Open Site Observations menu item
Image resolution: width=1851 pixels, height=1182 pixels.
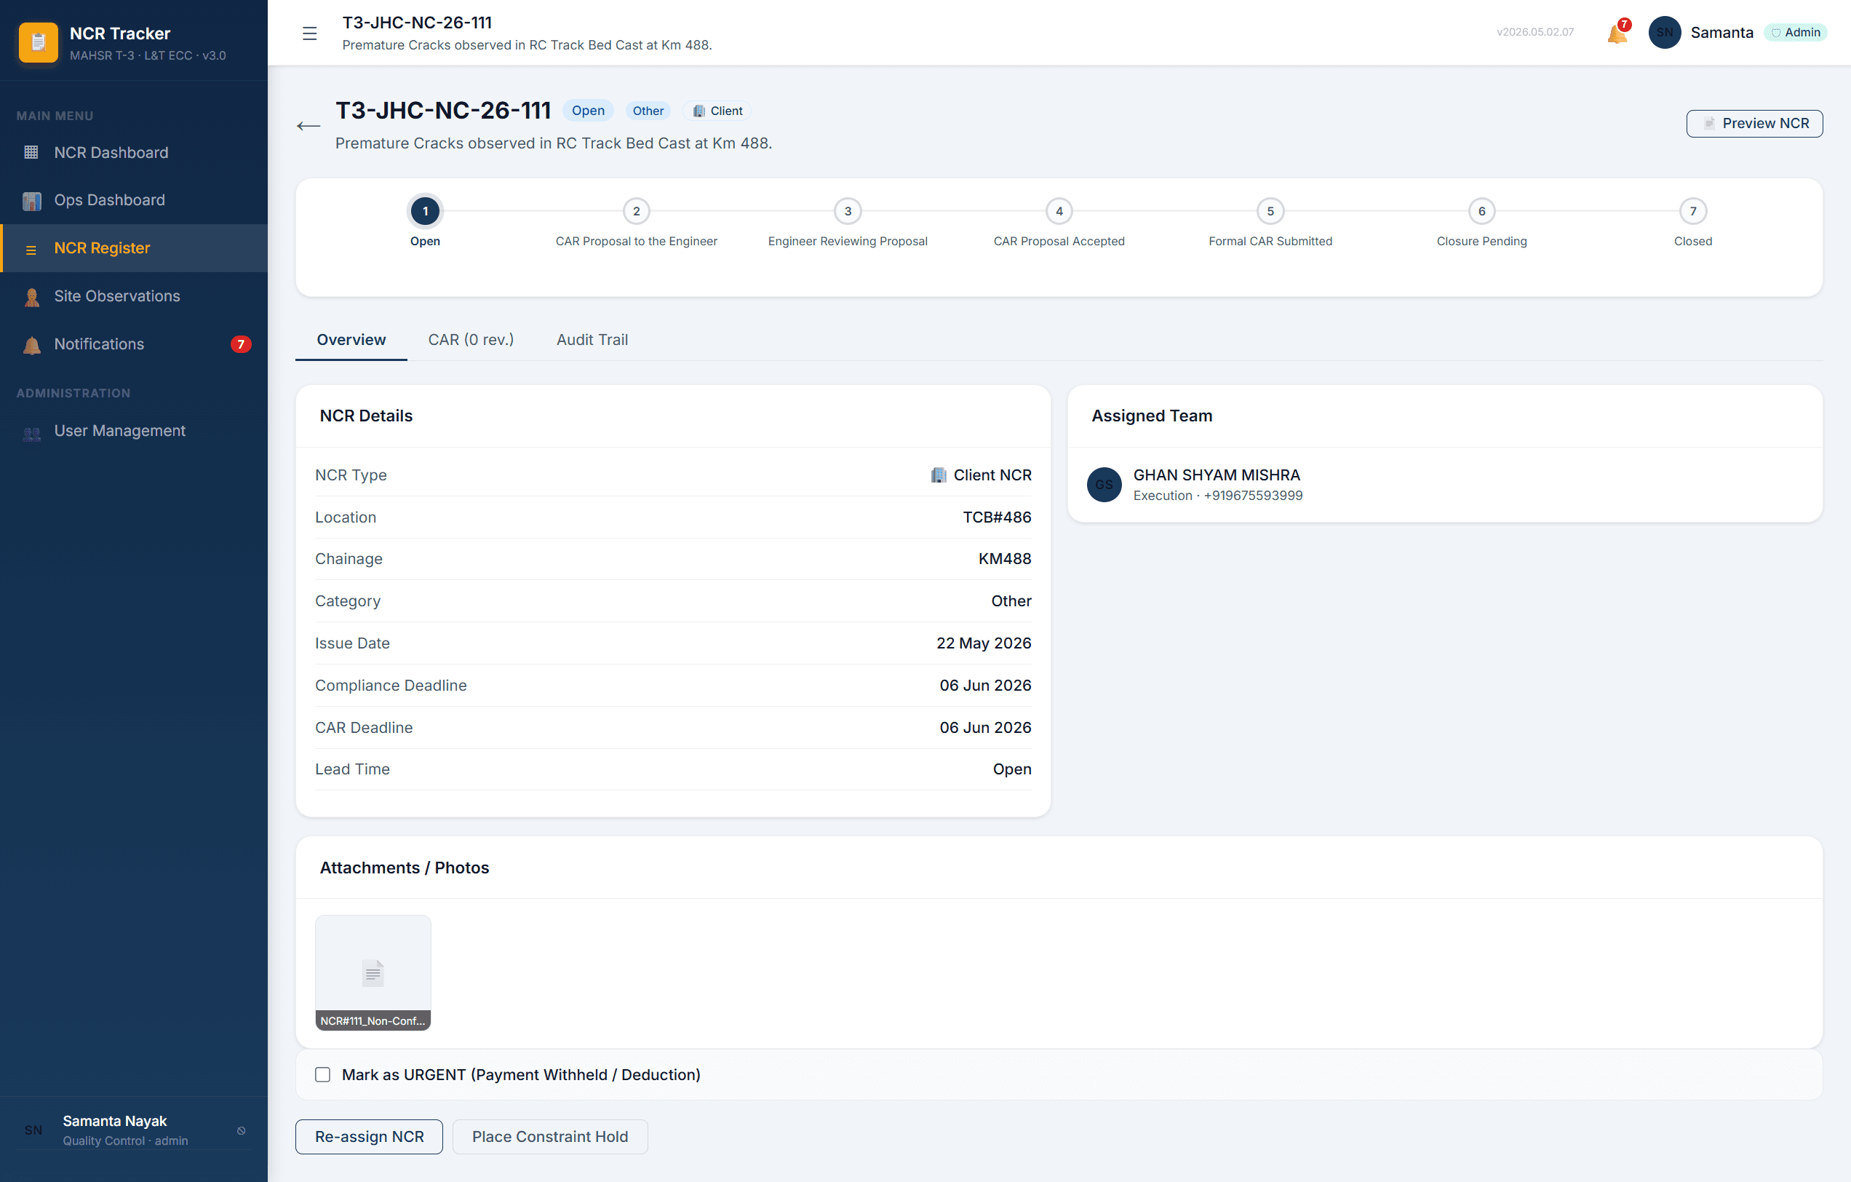point(134,296)
